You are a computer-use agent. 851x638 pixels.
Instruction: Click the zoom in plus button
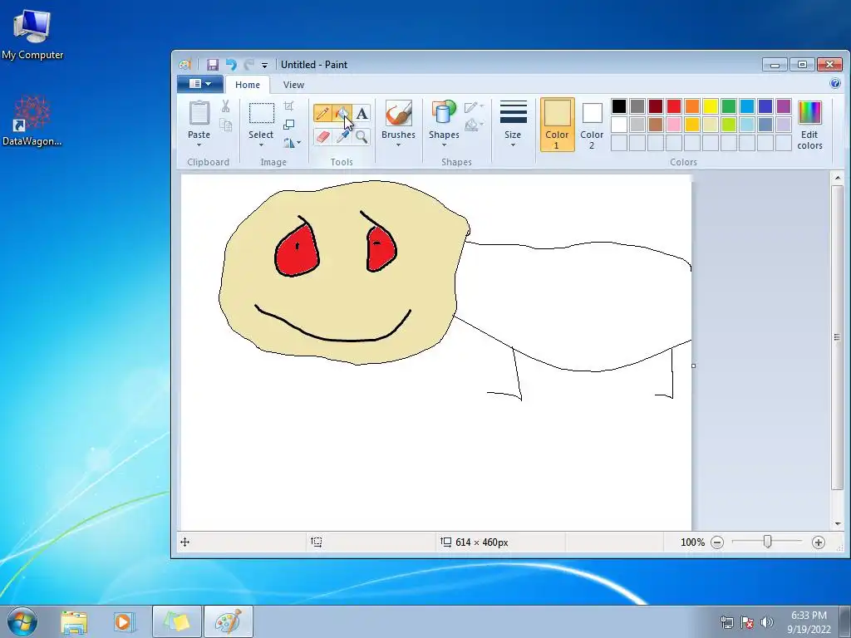tap(819, 542)
